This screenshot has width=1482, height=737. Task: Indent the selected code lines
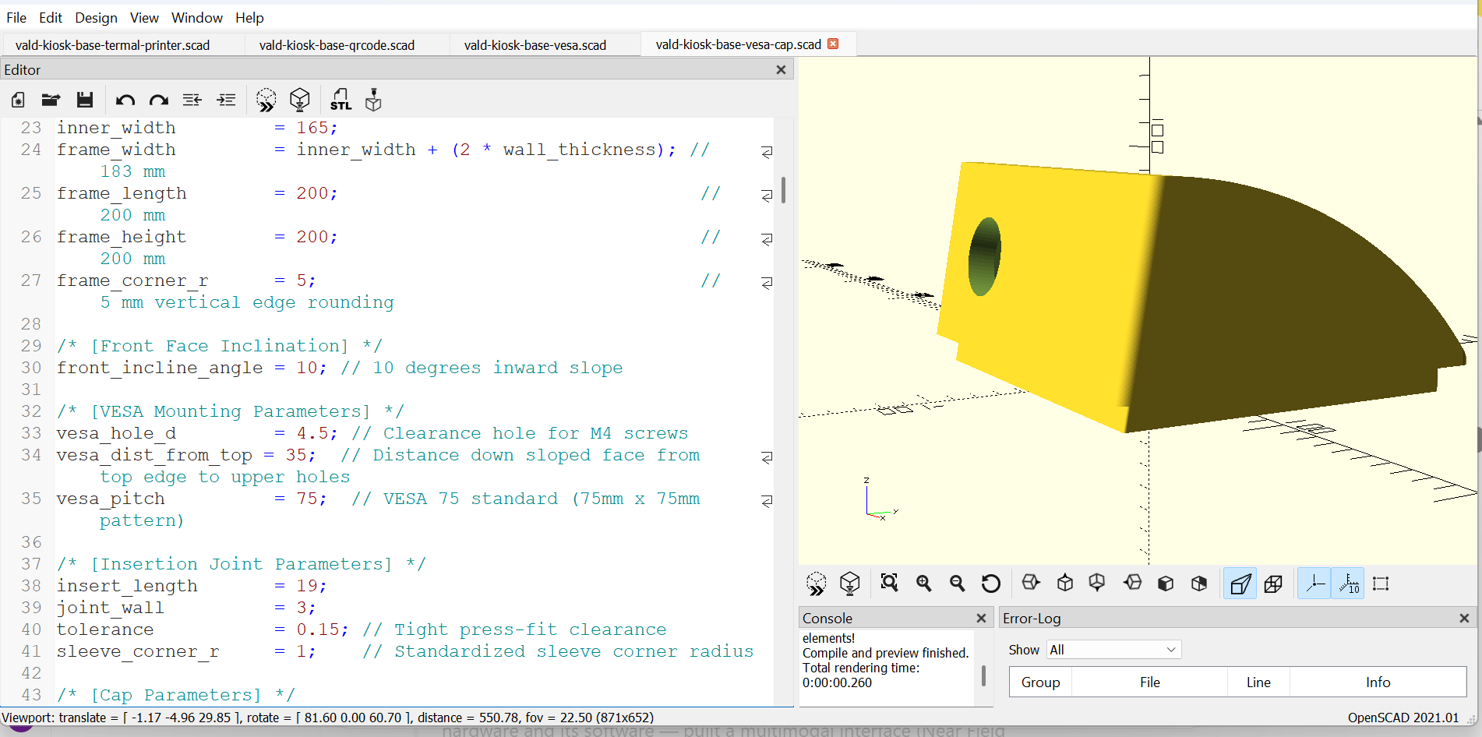click(x=226, y=100)
